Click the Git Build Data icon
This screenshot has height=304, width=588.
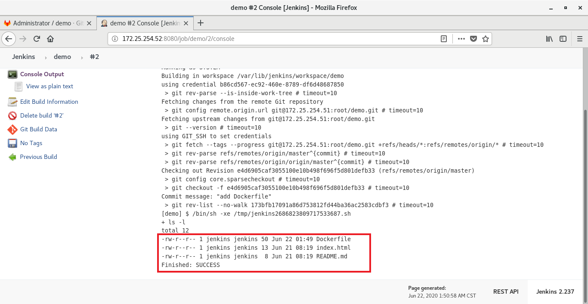coord(12,130)
